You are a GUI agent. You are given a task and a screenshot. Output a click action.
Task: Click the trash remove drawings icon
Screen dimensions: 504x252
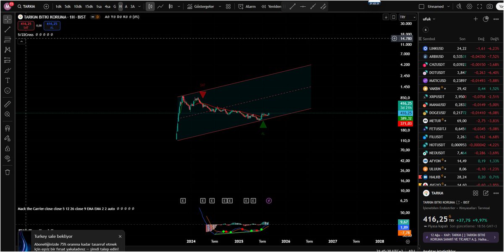8,172
